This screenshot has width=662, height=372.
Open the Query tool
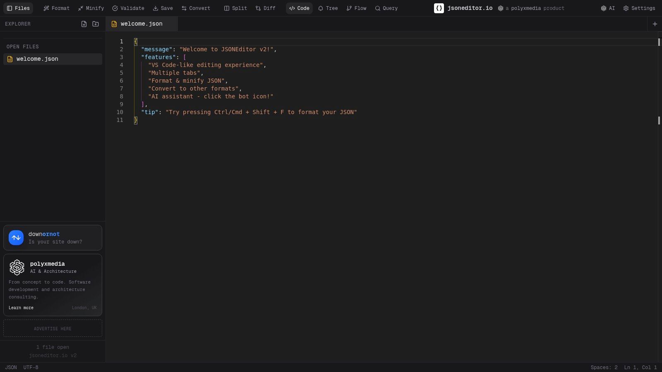[386, 8]
